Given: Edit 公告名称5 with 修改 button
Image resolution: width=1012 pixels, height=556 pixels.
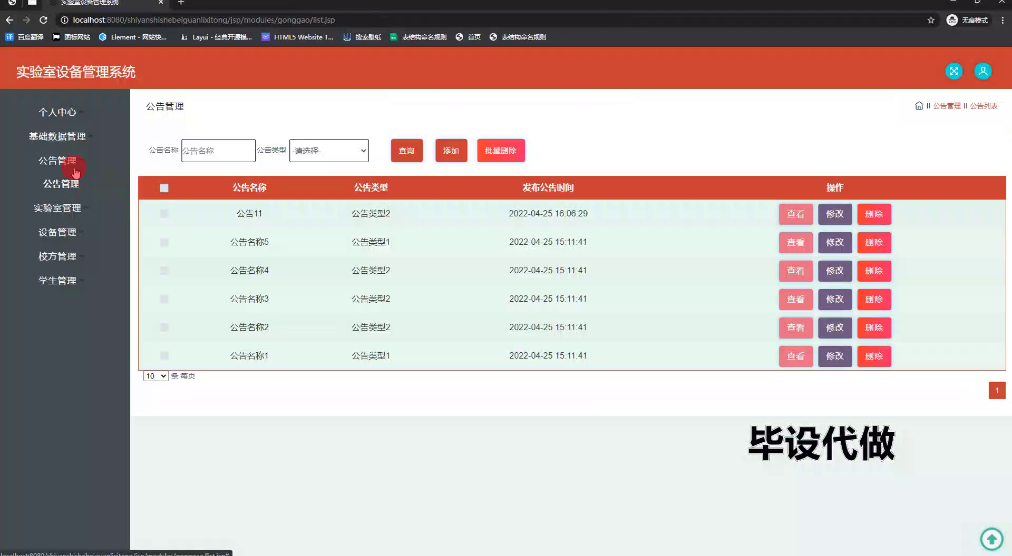Looking at the screenshot, I should coord(835,243).
